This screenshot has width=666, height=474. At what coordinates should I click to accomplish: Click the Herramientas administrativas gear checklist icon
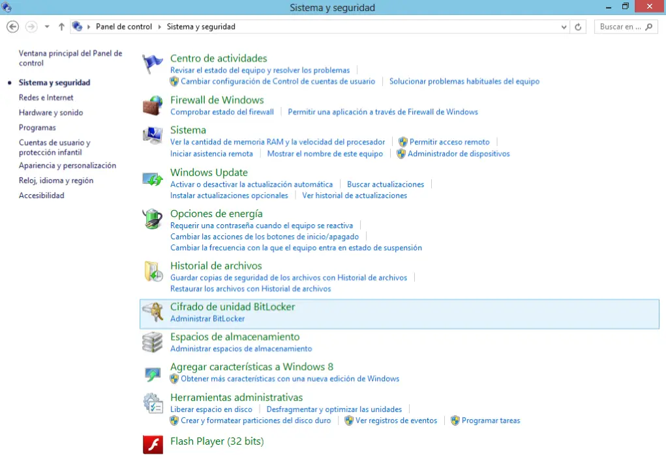153,404
